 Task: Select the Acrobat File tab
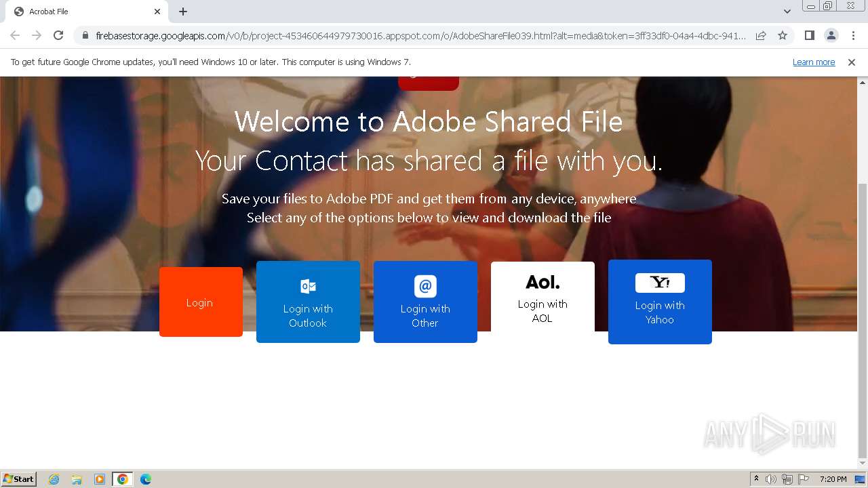click(87, 12)
